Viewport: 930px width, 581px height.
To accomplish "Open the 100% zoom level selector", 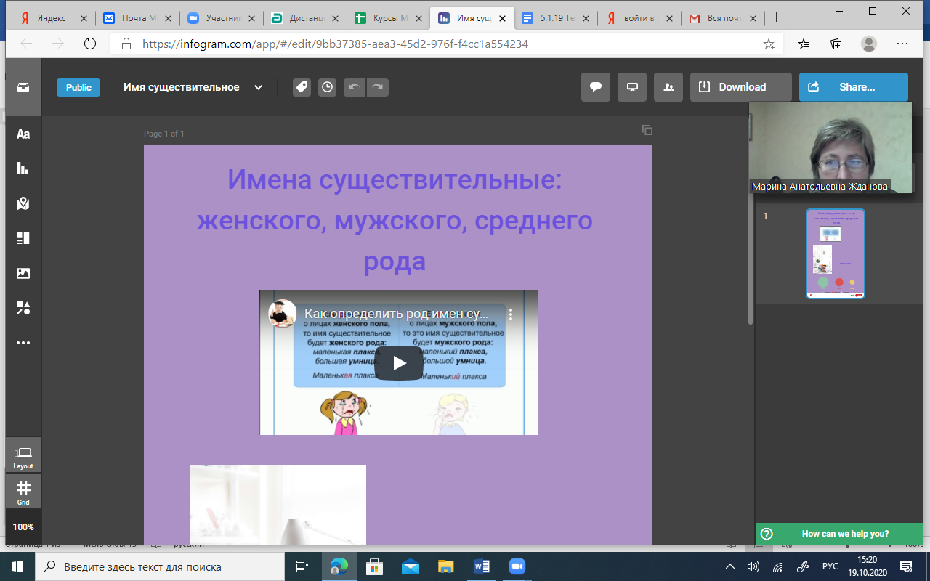I will (23, 527).
